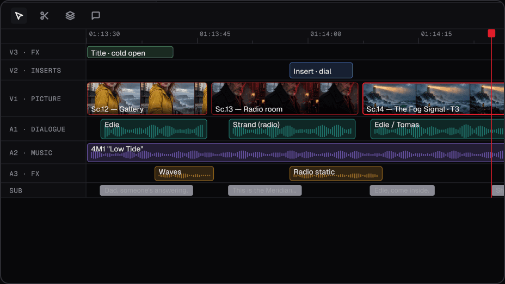Click ruler timecode 01:13:30
Viewport: 505px width, 284px height.
[x=104, y=34]
